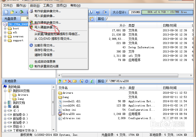Click the floppy drive icon for 制作软盘映像文件
Viewport: 196px width, 137px height.
[31, 11]
